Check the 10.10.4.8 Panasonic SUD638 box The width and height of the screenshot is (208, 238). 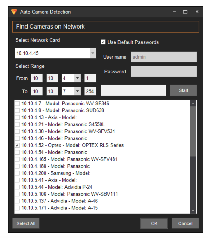click(17, 110)
